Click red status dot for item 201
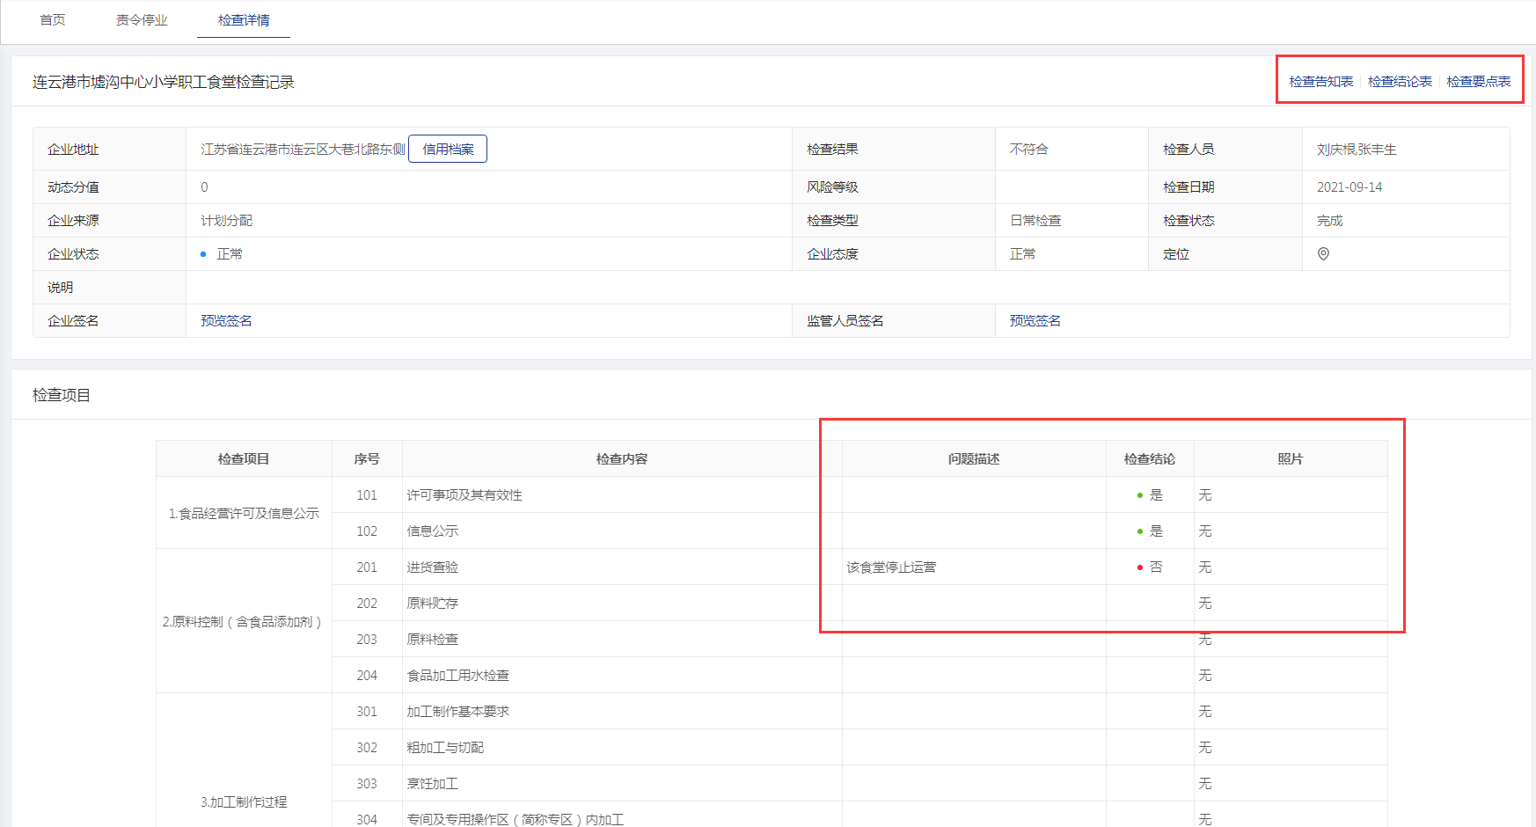The height and width of the screenshot is (827, 1536). [x=1140, y=567]
